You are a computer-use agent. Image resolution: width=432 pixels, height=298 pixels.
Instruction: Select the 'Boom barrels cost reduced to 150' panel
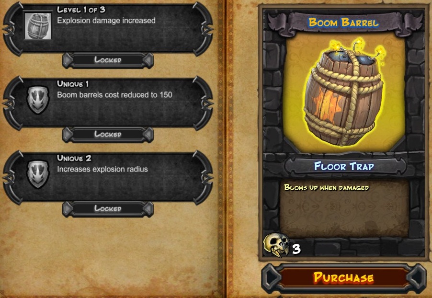pos(108,103)
